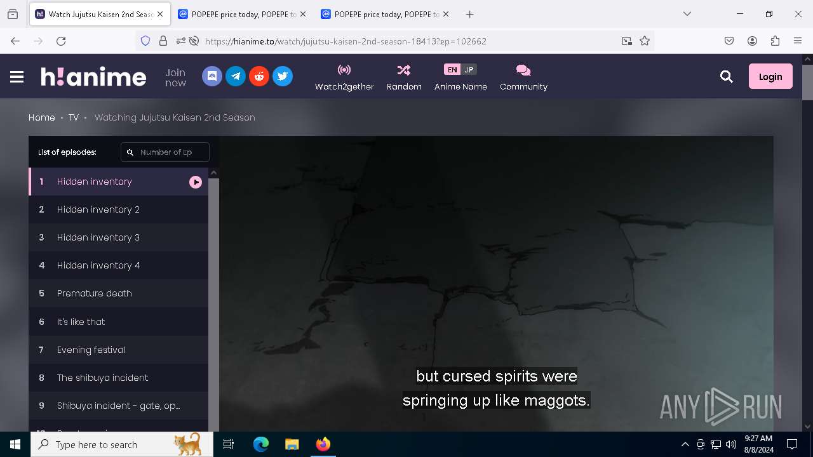Open the Windows Start menu
This screenshot has width=813, height=457.
[x=15, y=444]
